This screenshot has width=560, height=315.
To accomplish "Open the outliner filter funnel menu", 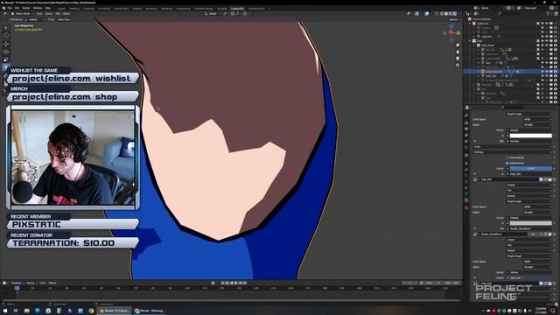I will (549, 14).
